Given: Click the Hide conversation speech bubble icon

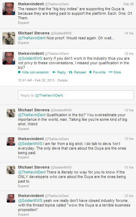Looking at the screenshot, I should (x=19, y=72).
